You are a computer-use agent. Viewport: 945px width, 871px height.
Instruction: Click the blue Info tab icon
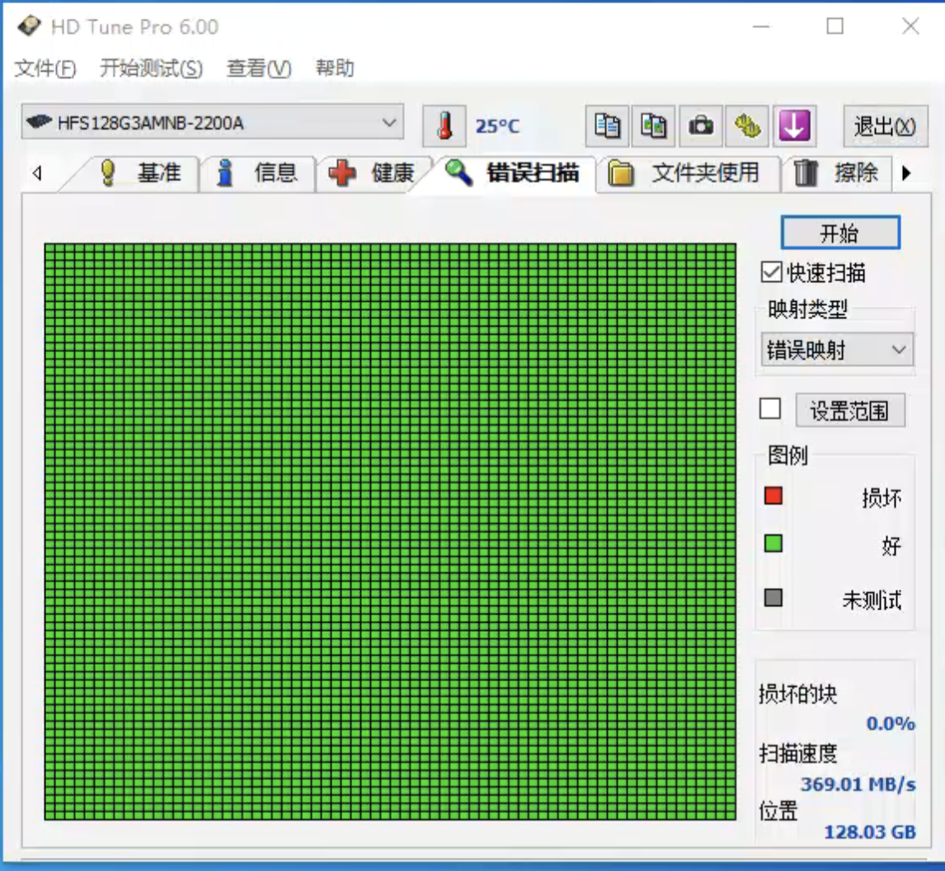(x=225, y=173)
